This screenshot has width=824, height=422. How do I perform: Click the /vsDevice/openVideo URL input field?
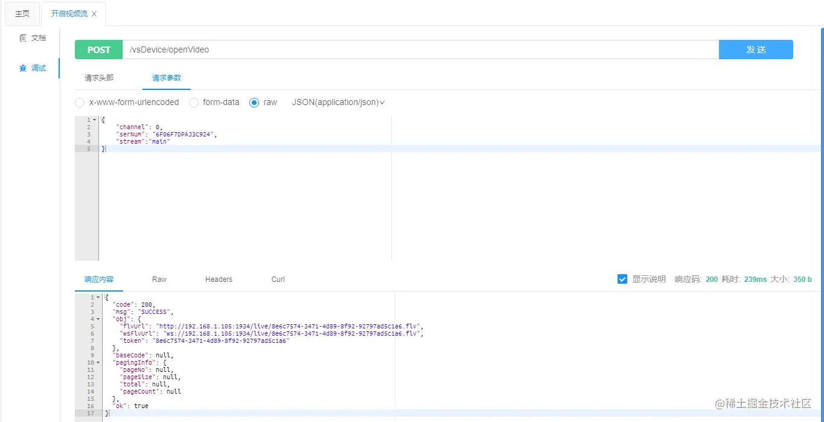[x=421, y=50]
